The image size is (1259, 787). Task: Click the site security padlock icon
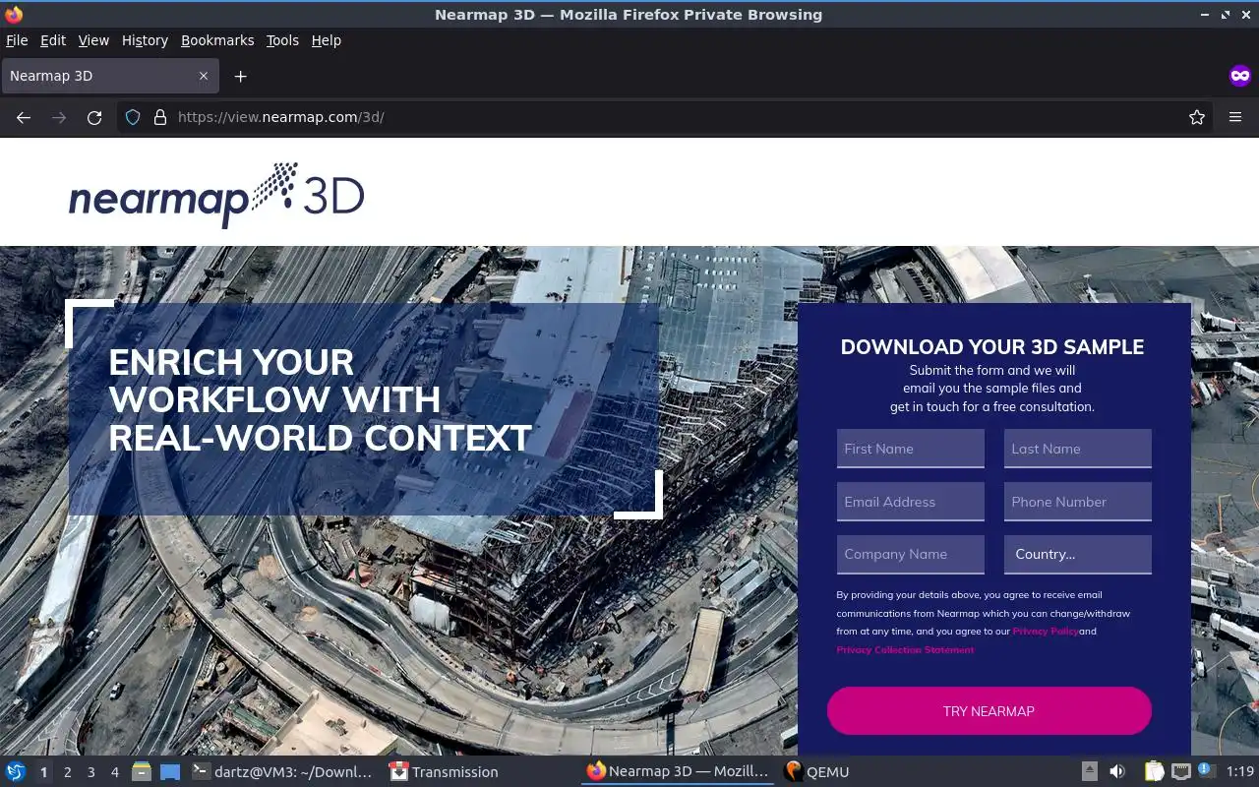click(160, 117)
